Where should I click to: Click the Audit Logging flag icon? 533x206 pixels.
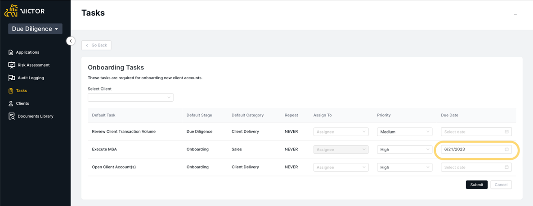[12, 78]
